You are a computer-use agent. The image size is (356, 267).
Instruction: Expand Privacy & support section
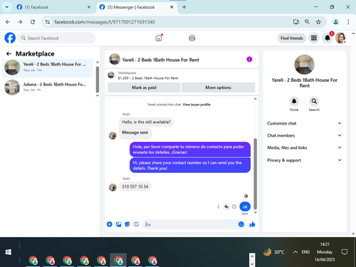pos(304,160)
